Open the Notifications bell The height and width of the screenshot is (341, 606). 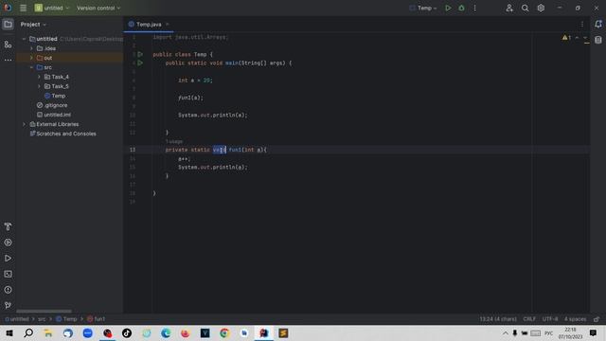(598, 25)
